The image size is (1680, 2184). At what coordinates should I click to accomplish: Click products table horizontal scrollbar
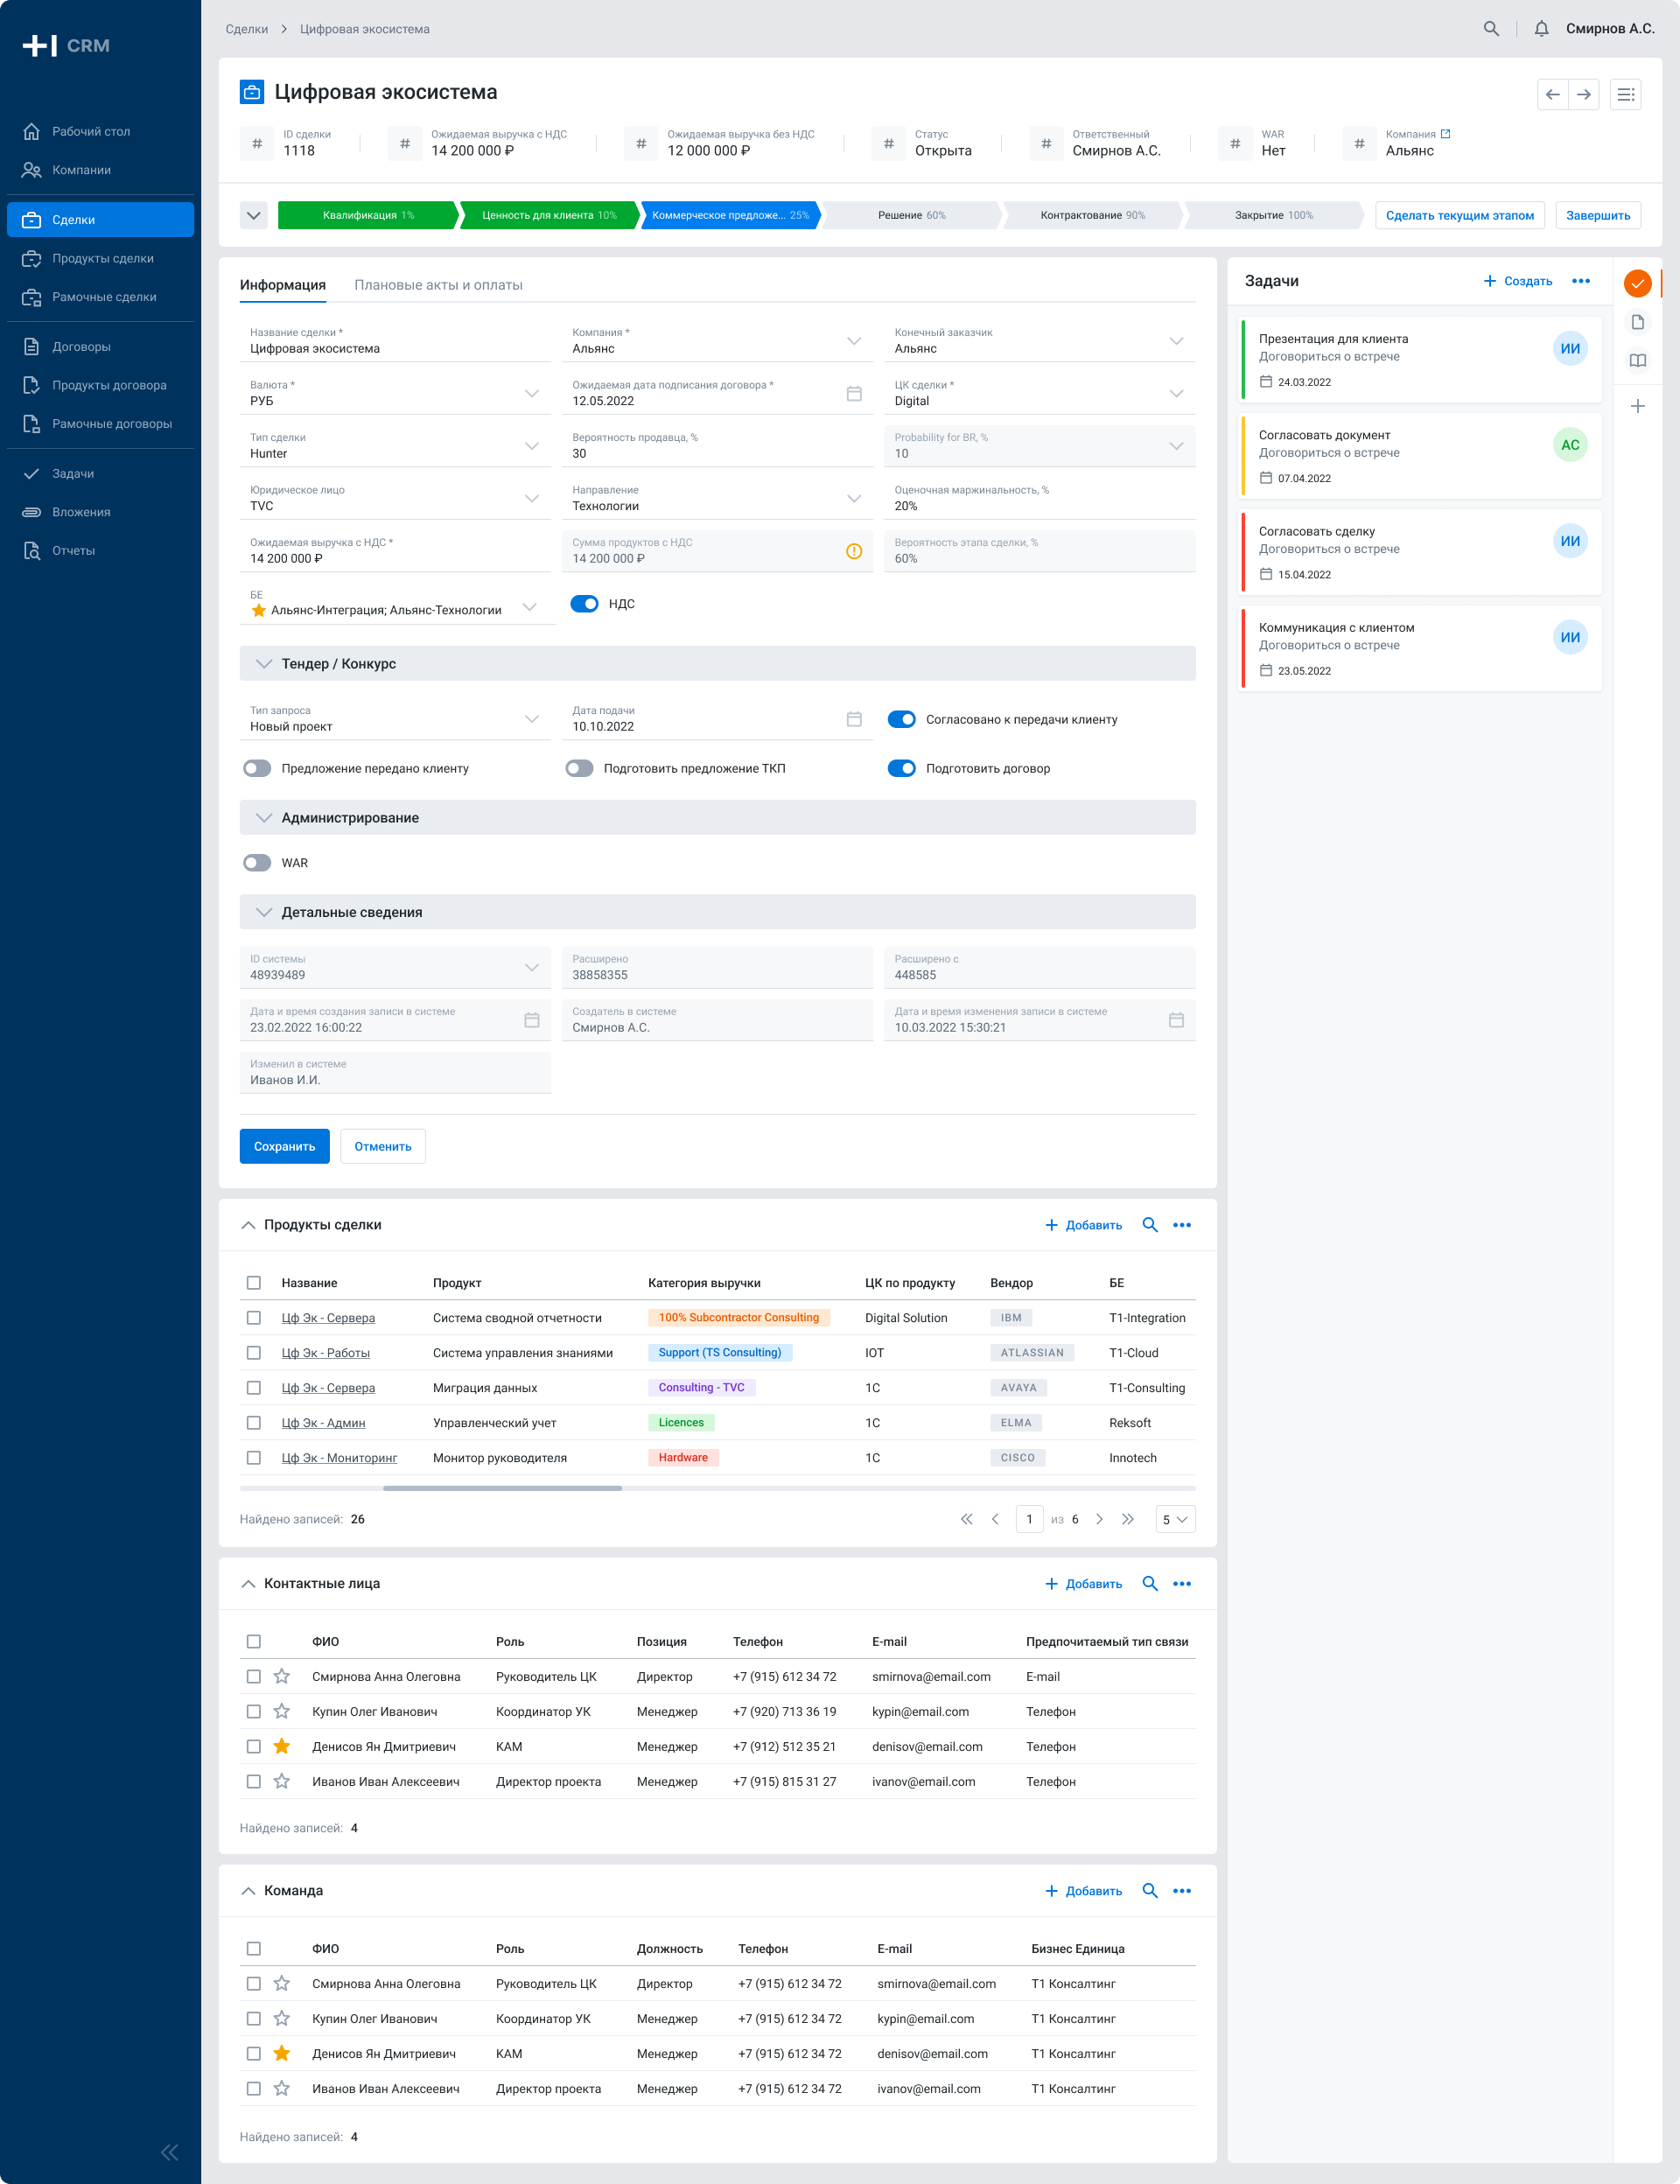[x=502, y=1488]
